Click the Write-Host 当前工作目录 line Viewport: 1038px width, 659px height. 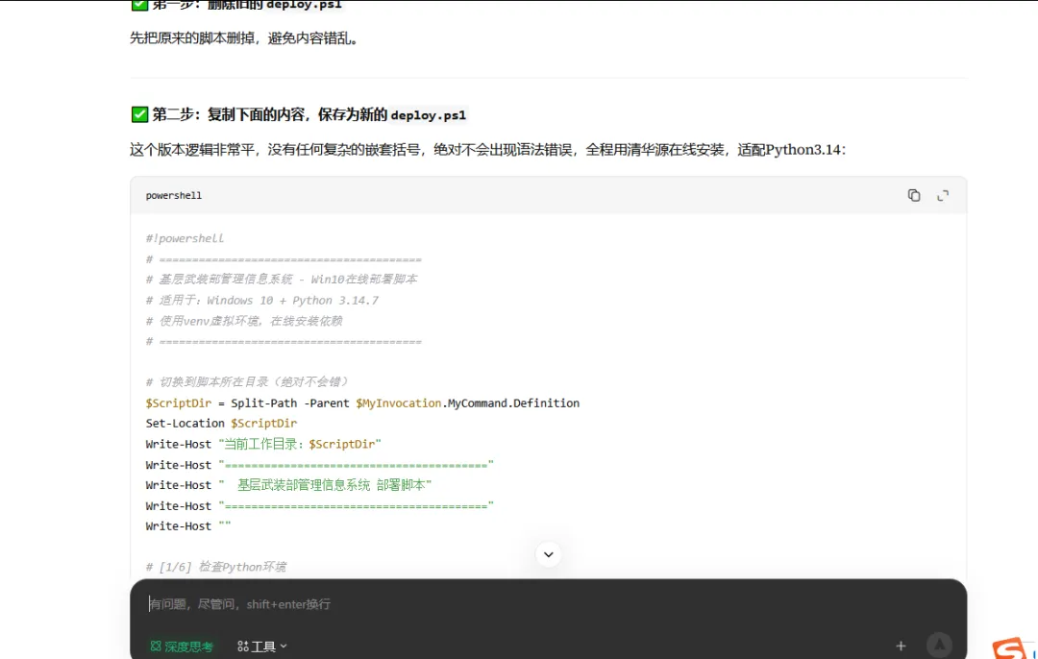(x=263, y=444)
